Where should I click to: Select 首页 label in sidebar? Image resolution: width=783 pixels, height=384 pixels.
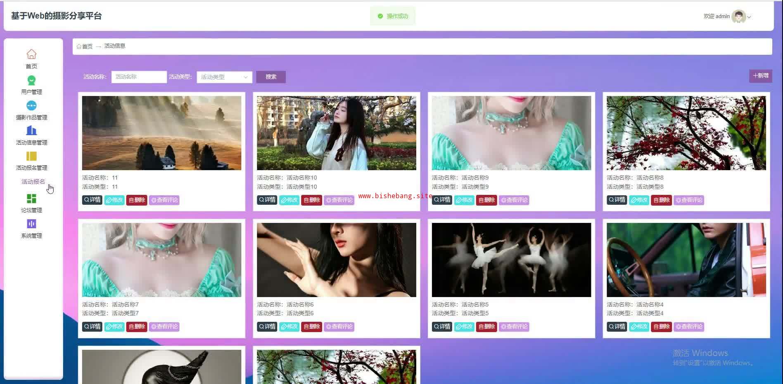(x=31, y=66)
